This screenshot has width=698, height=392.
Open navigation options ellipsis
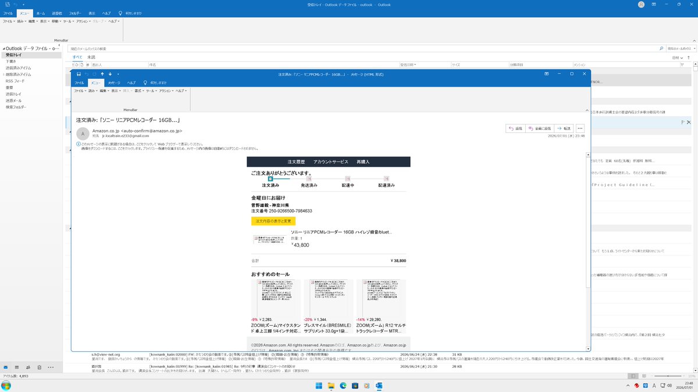tap(51, 368)
